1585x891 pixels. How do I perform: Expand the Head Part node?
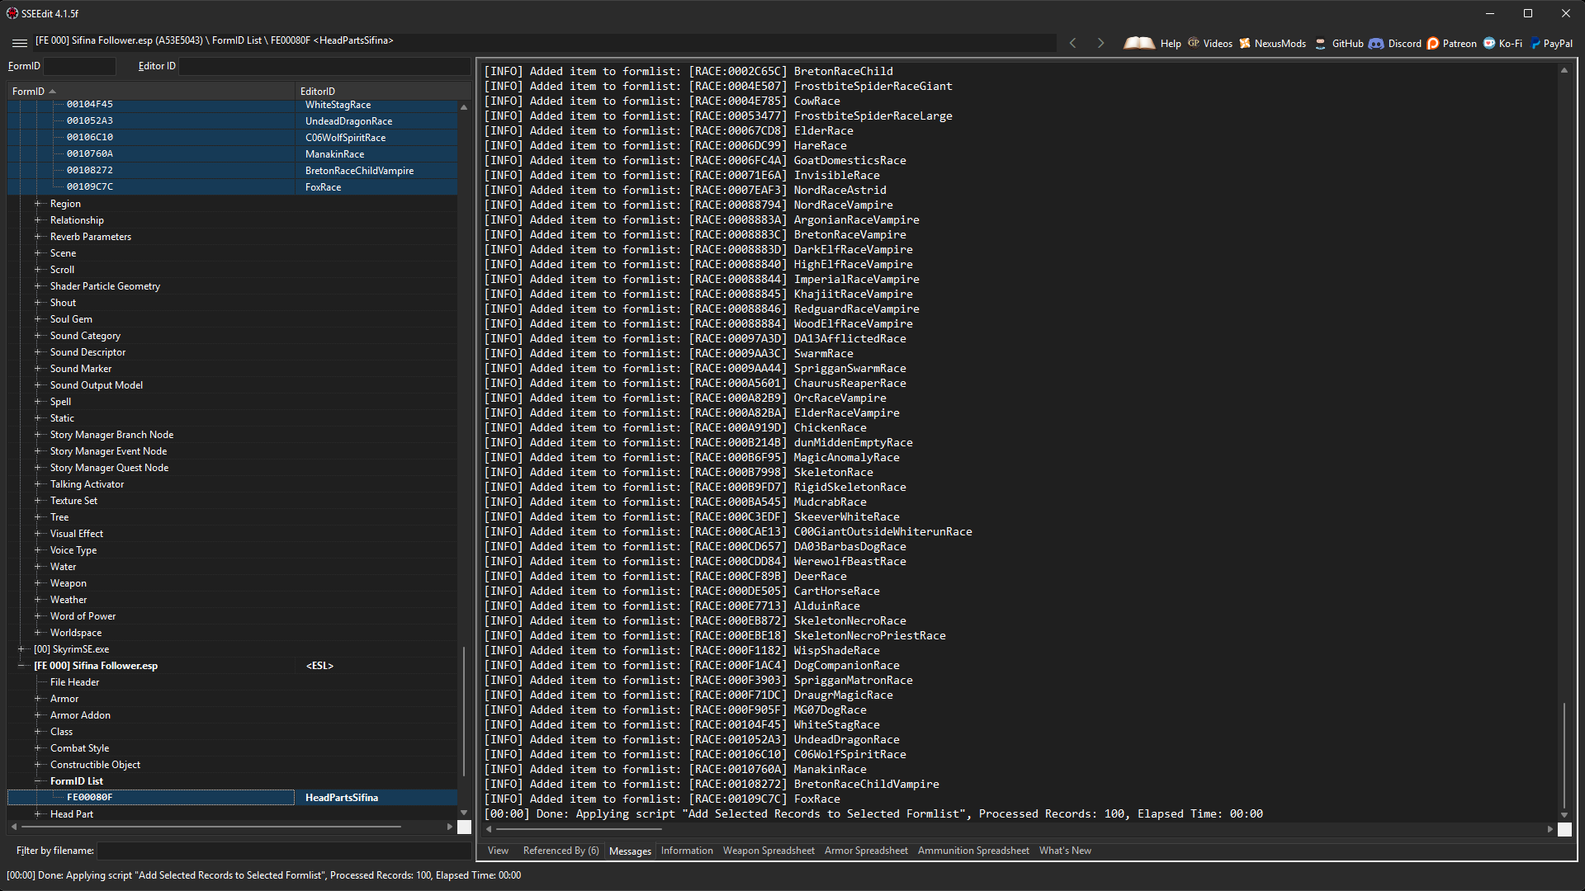pyautogui.click(x=37, y=814)
